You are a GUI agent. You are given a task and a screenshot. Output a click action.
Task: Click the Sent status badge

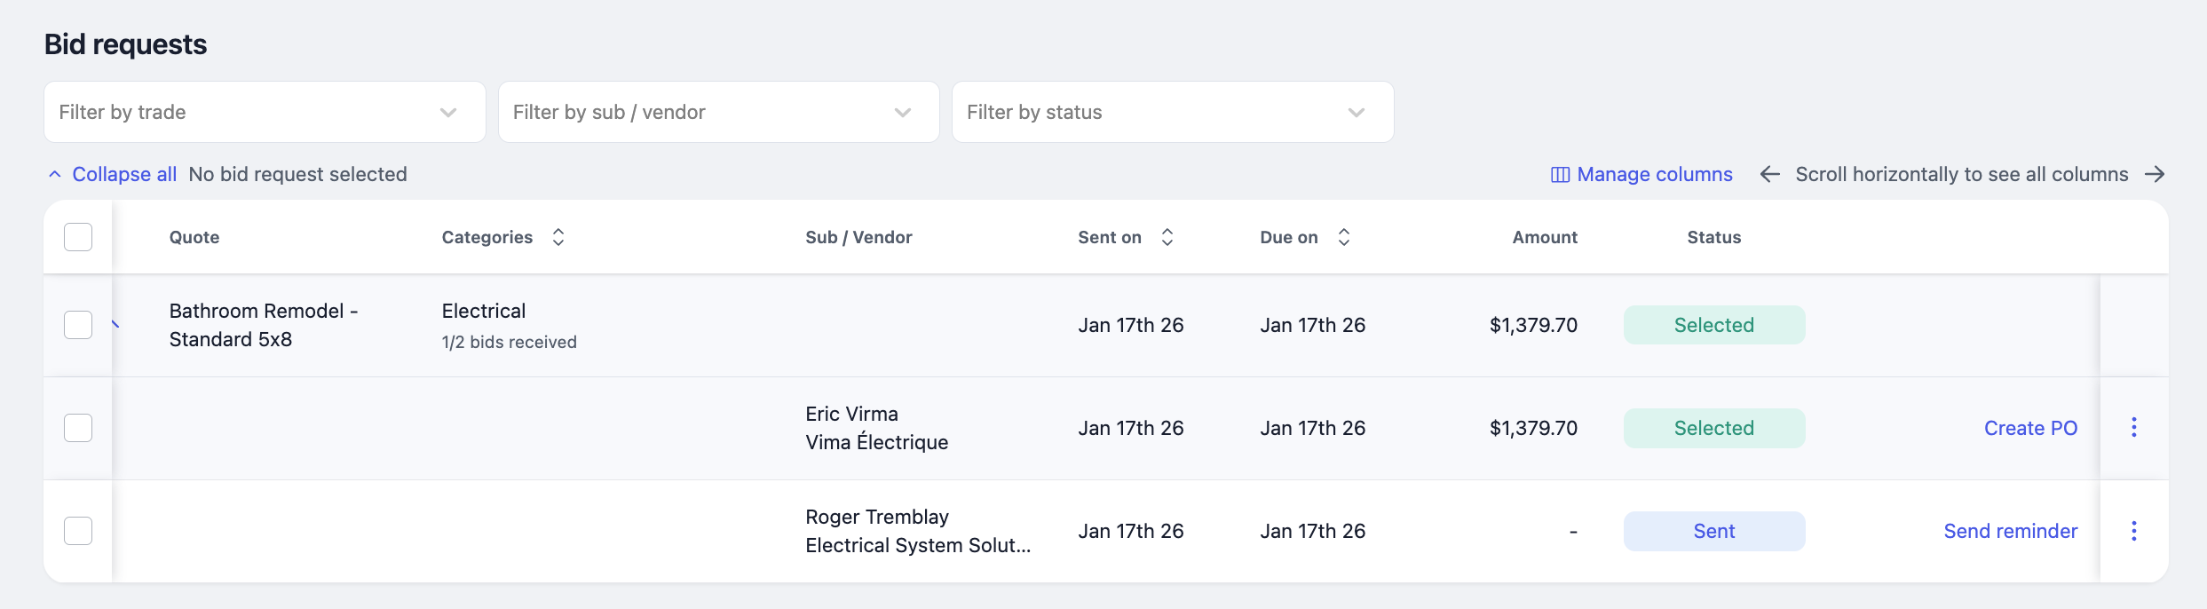tap(1713, 531)
